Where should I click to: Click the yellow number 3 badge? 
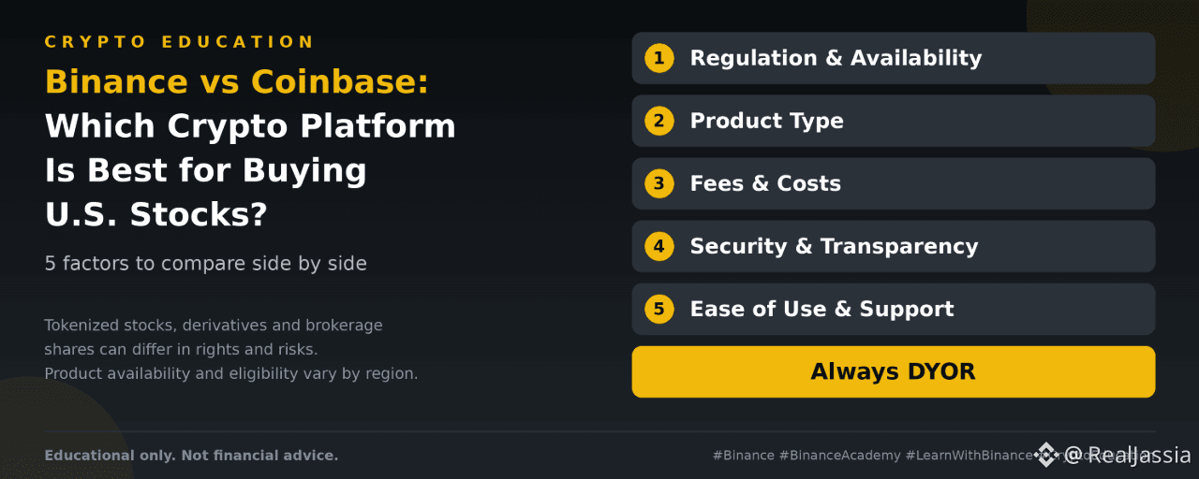659,183
